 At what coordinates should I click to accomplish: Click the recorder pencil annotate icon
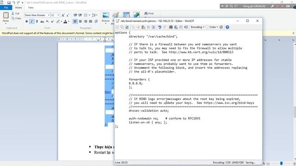(272, 6)
